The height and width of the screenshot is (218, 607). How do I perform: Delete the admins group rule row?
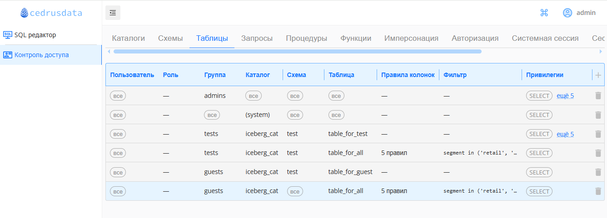click(x=598, y=96)
